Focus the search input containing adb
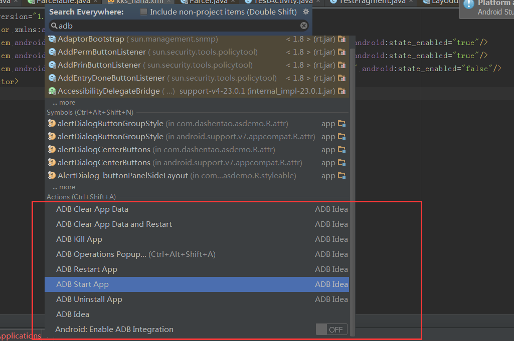The height and width of the screenshot is (341, 514). coord(176,26)
